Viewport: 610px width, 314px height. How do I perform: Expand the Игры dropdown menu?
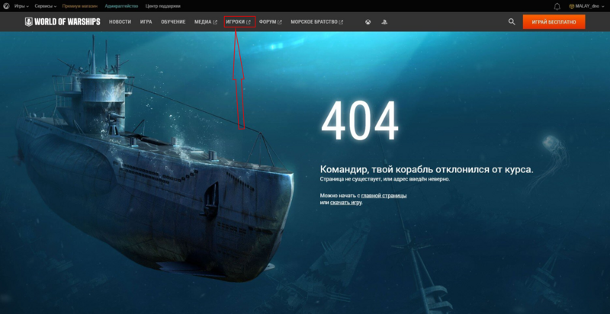point(22,6)
